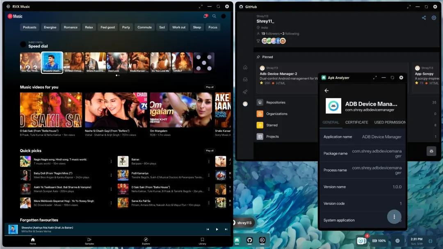443x249 pixels.
Task: Click the dotted shuffle tile in Speed dial
Action: (204, 62)
